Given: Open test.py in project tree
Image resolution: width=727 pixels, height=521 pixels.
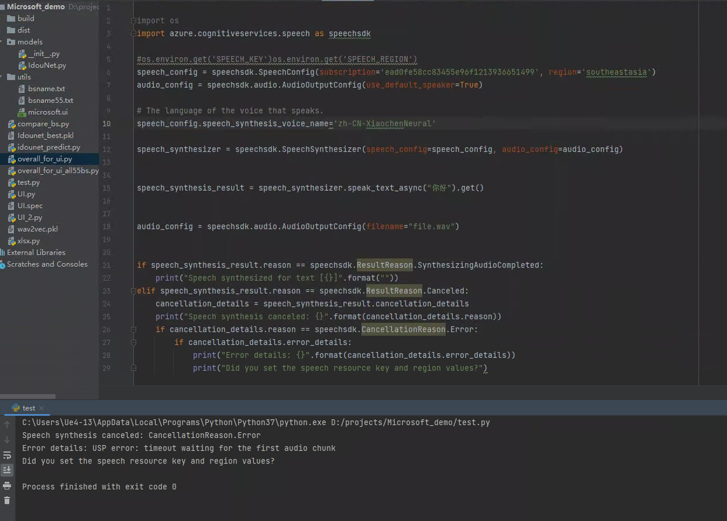Looking at the screenshot, I should click(x=29, y=182).
